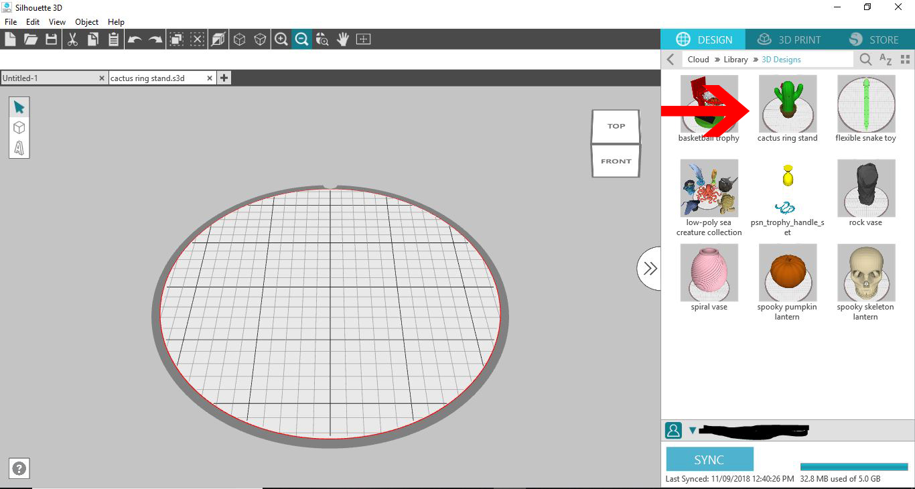Click the 'basketball trophy' label
Viewport: 915px width, 489px height.
pyautogui.click(x=709, y=138)
